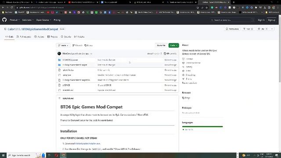The height and width of the screenshot is (158, 281).
Task: Click the README.md outline list icon
Action: (59, 98)
